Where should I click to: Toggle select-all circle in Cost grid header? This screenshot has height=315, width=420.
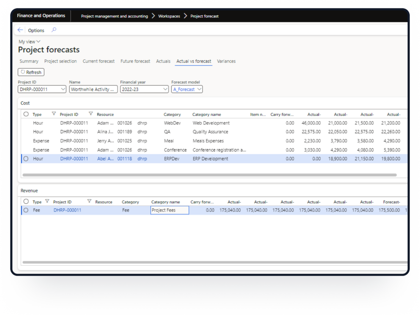point(26,114)
